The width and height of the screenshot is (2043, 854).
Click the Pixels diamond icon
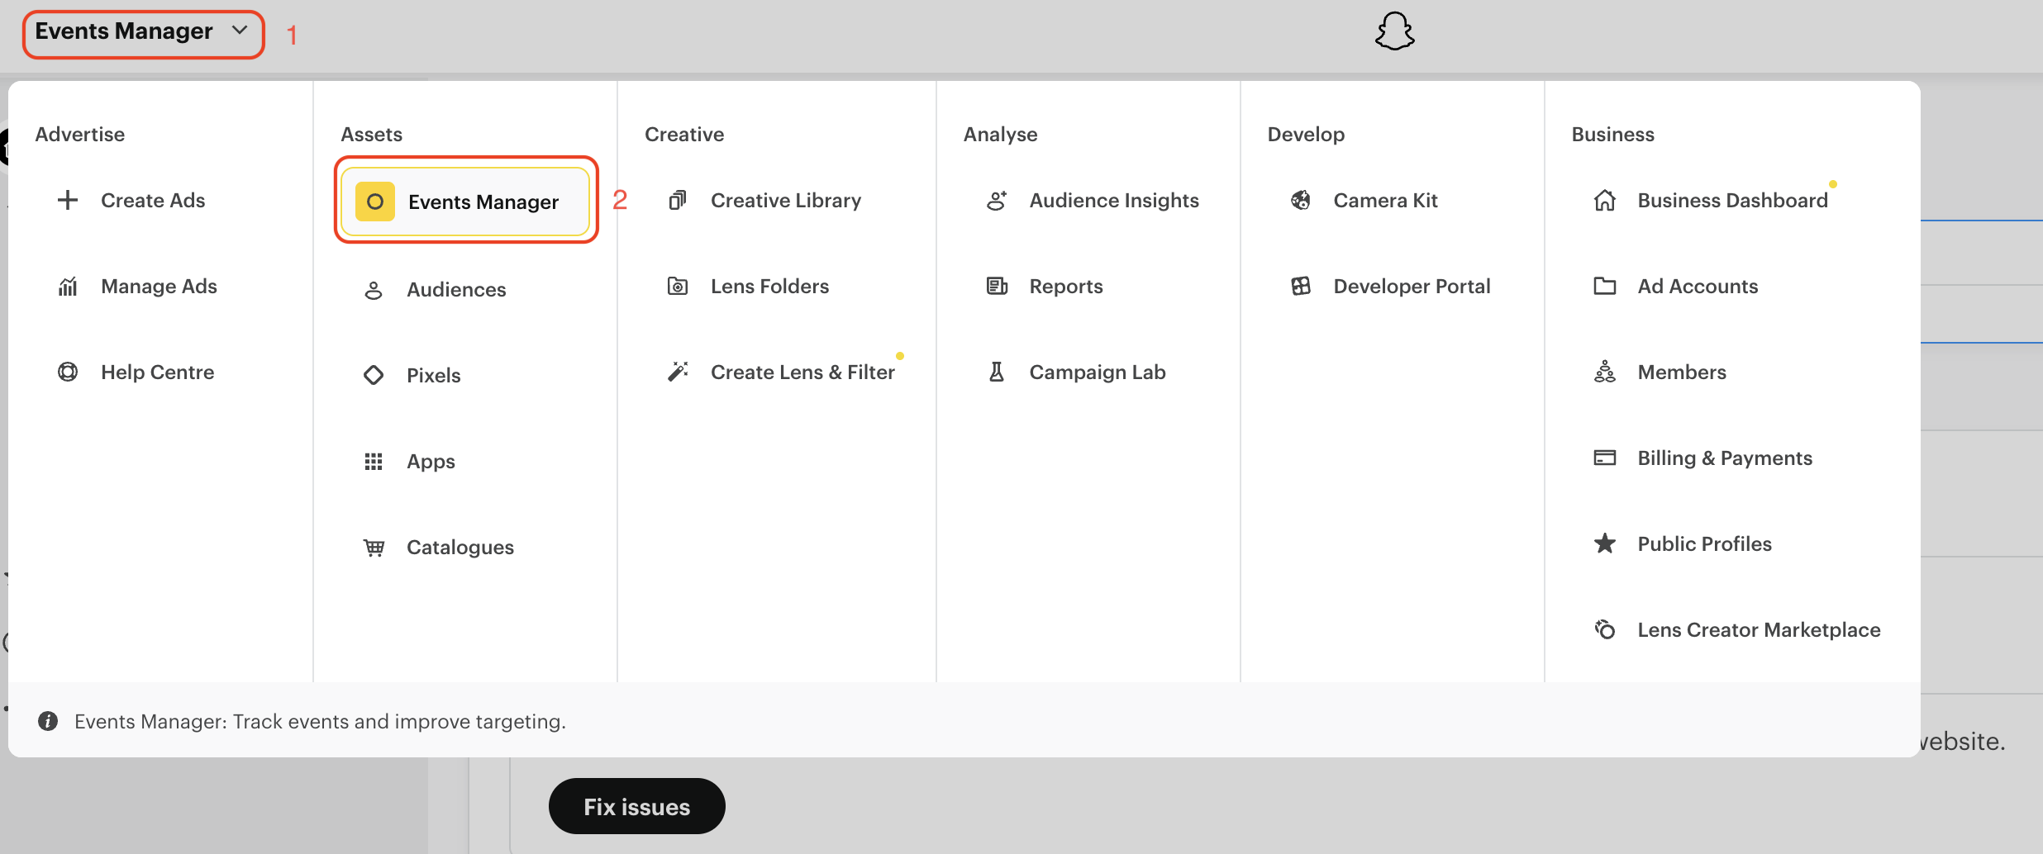pyautogui.click(x=374, y=375)
